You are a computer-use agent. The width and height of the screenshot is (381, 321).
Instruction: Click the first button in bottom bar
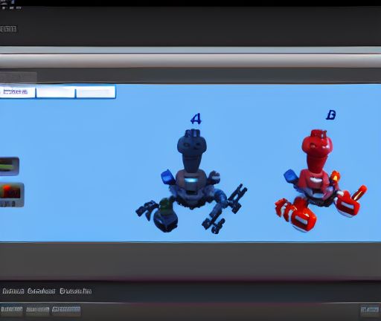tap(11, 310)
